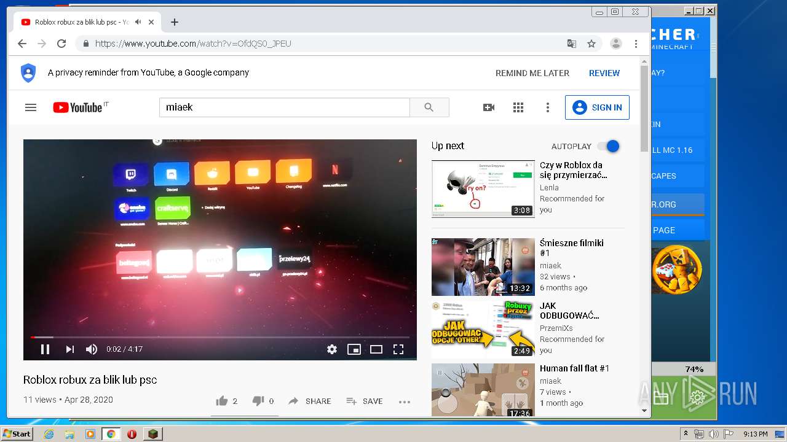Toggle the AUTOPLAY switch
This screenshot has height=442, width=787.
coord(609,146)
